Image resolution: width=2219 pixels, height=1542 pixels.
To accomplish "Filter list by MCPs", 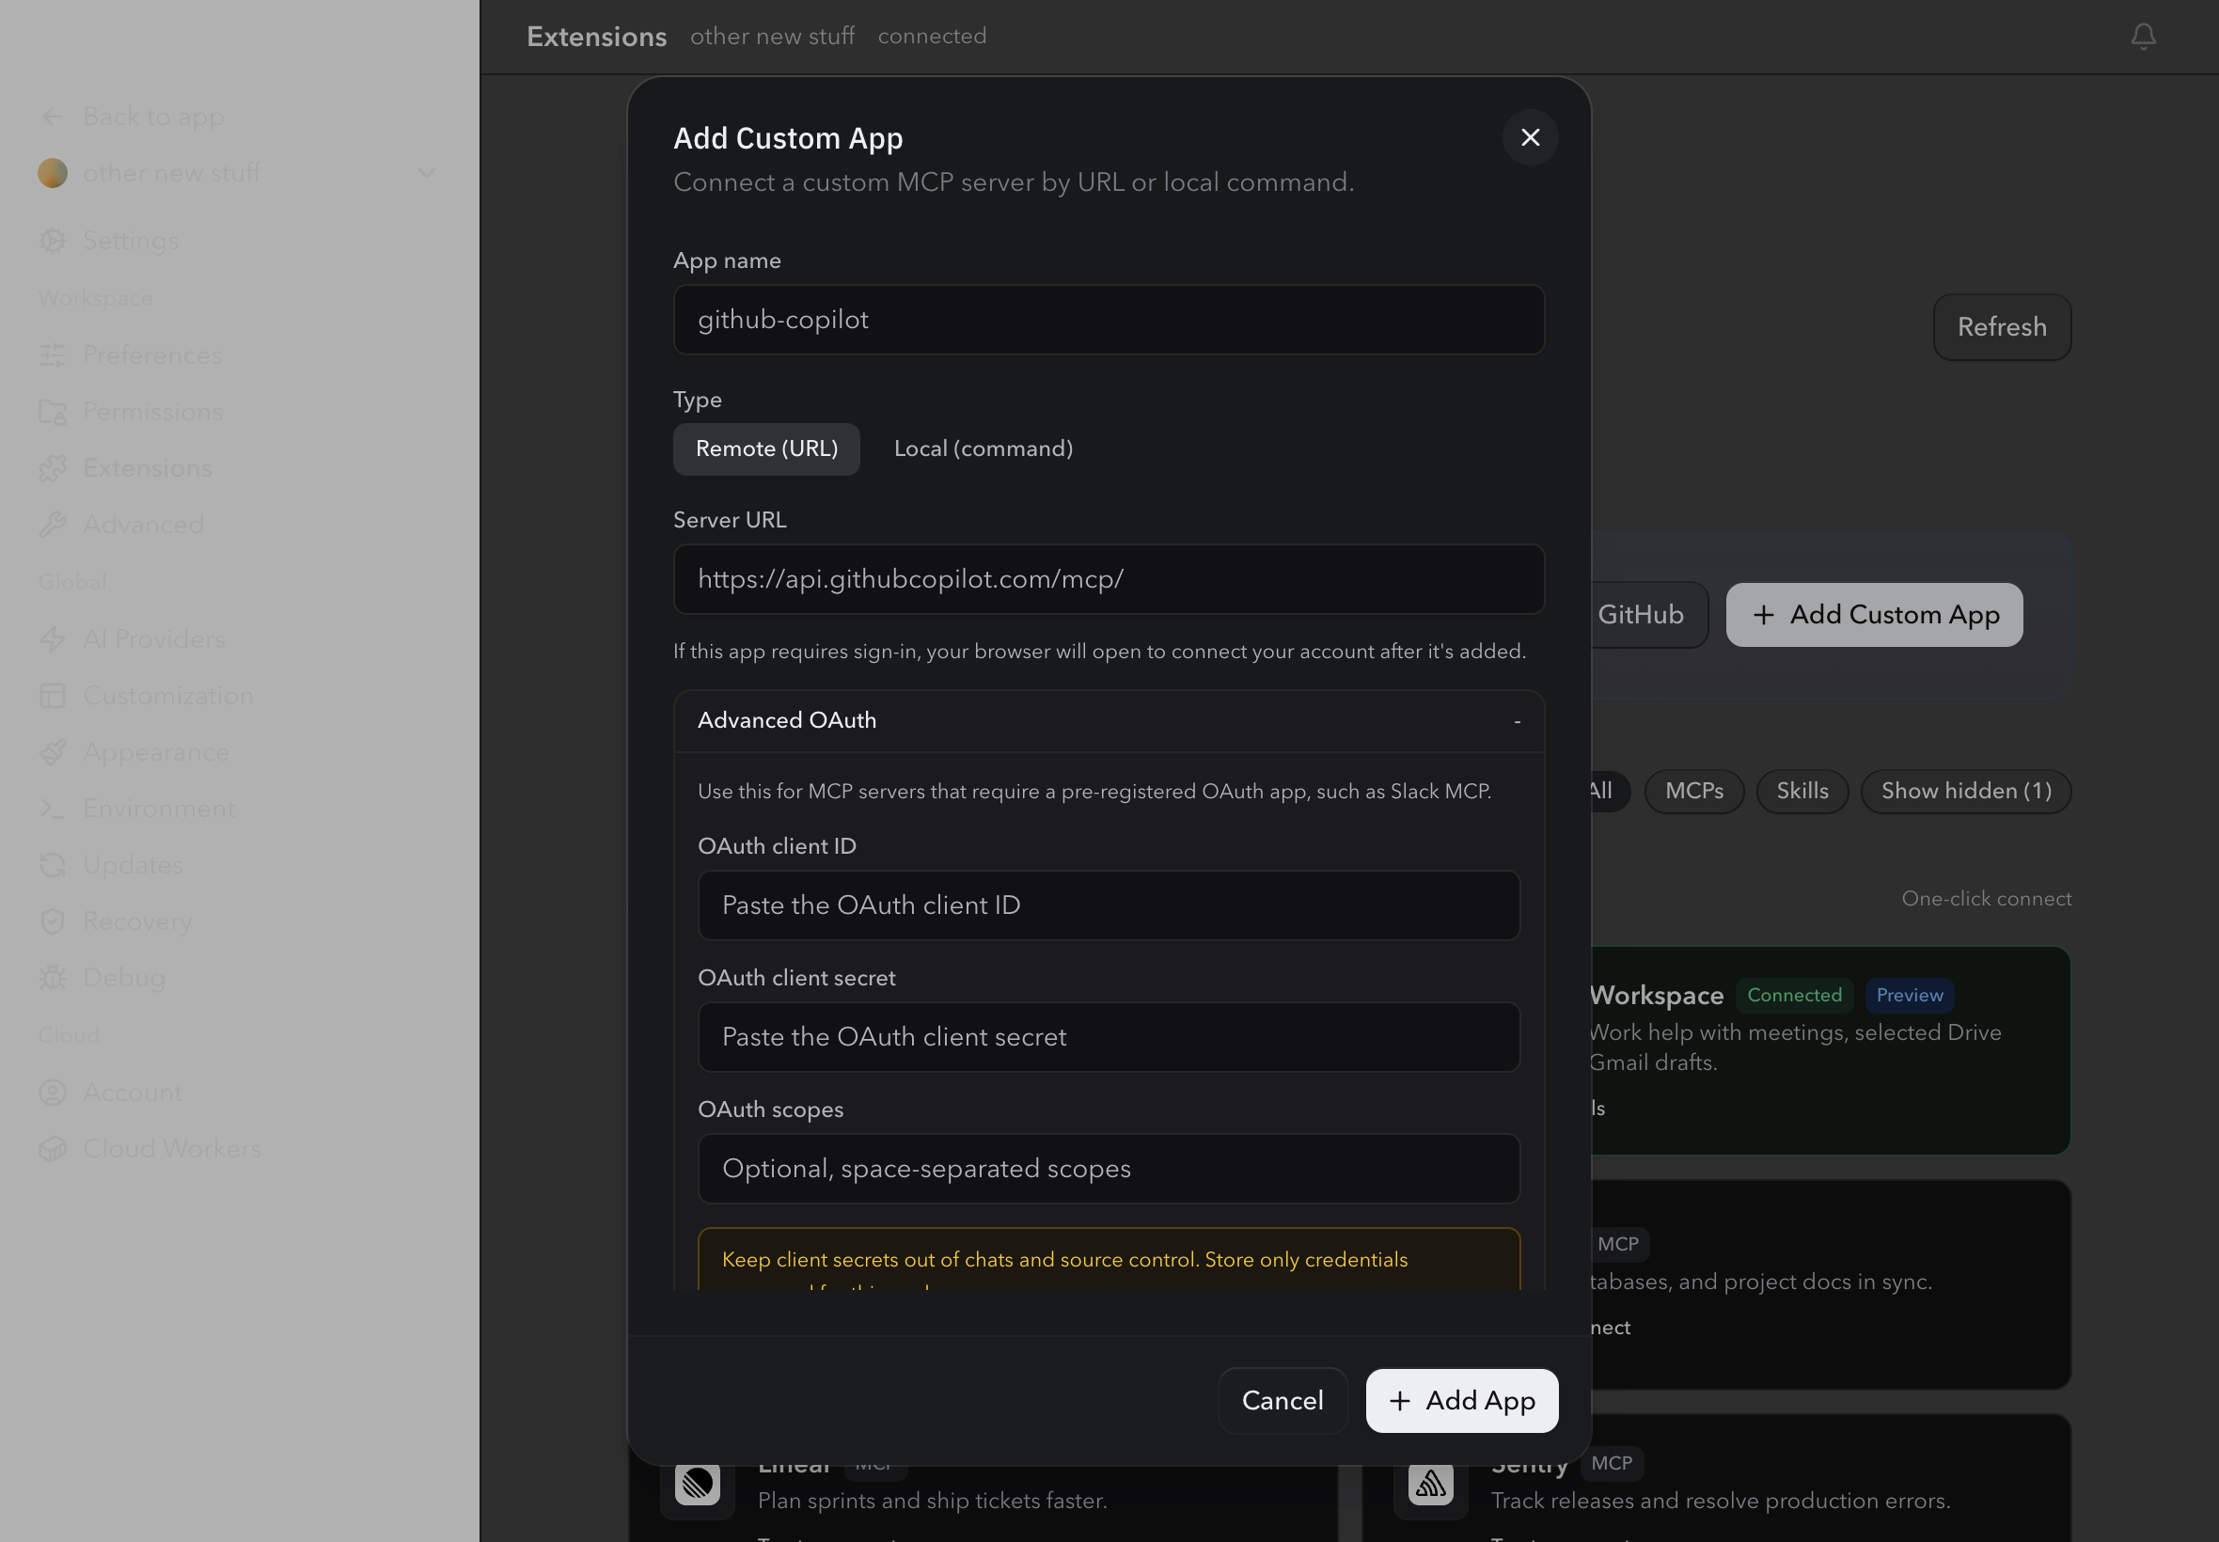I will (x=1693, y=792).
